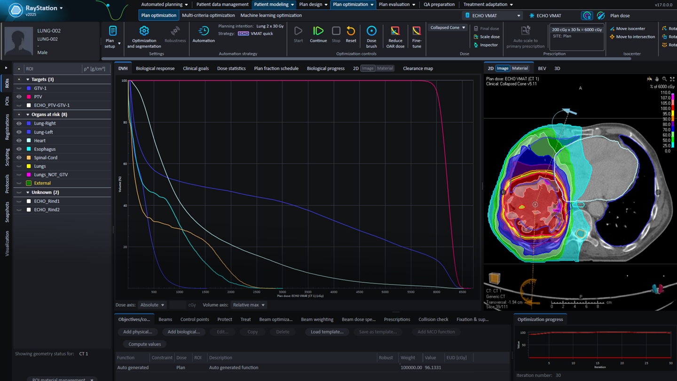Collapse the Organs at risk group
Screen dimensions: 677x381
click(28, 115)
